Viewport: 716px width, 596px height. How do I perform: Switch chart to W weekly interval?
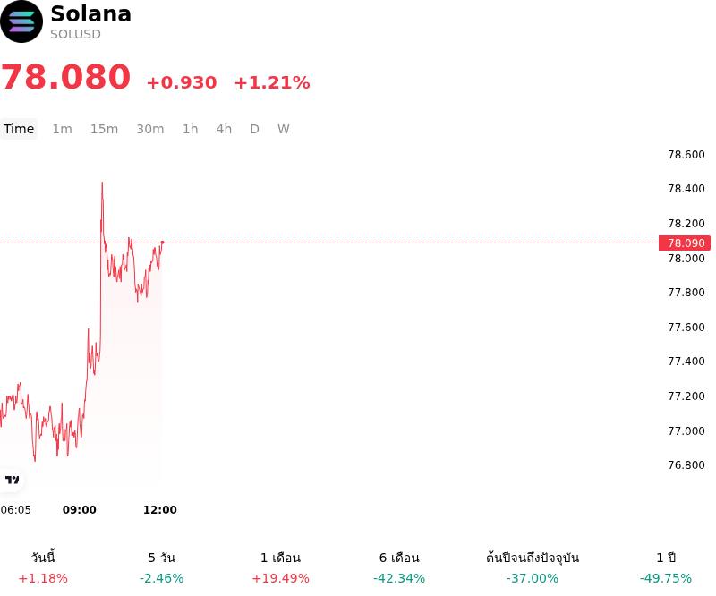click(x=283, y=129)
